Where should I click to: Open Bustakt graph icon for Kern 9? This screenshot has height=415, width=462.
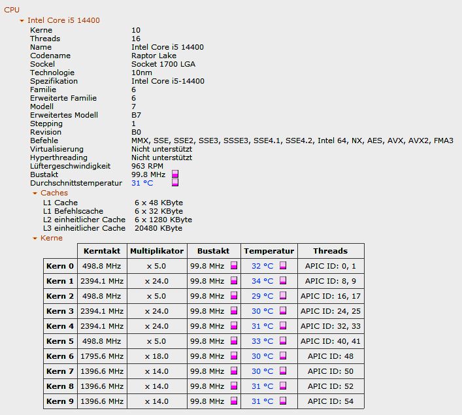(234, 401)
